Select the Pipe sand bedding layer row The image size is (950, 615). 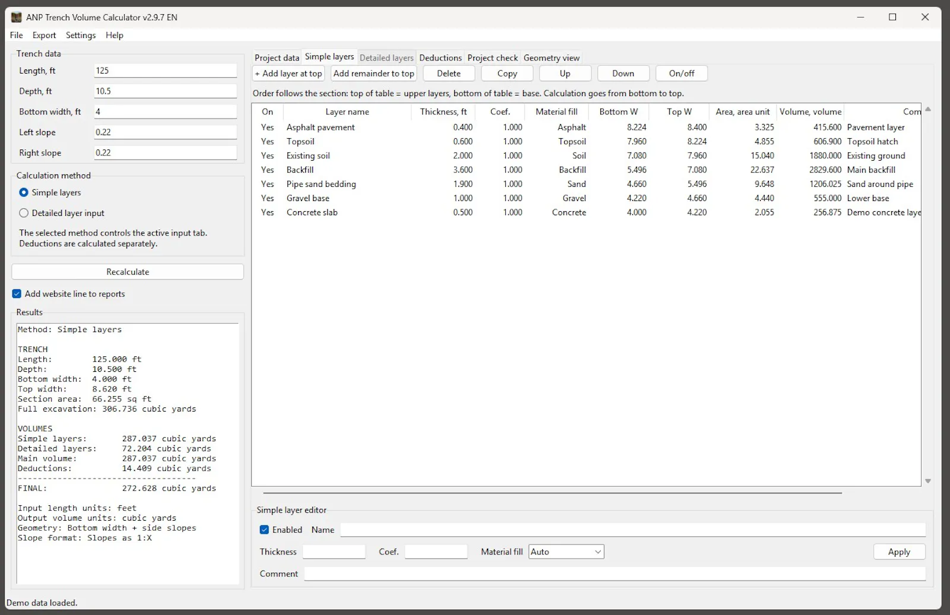click(587, 184)
